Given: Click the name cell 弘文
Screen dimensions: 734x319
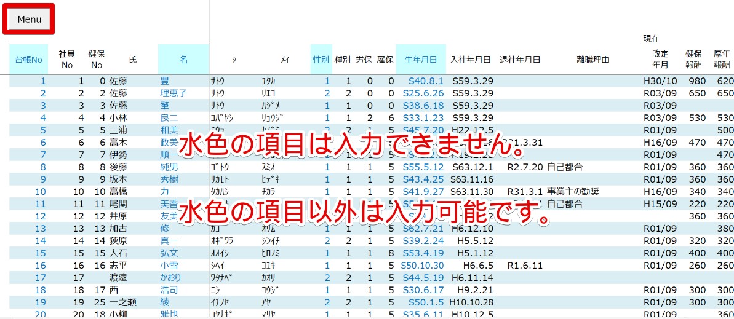Looking at the screenshot, I should click(169, 253).
